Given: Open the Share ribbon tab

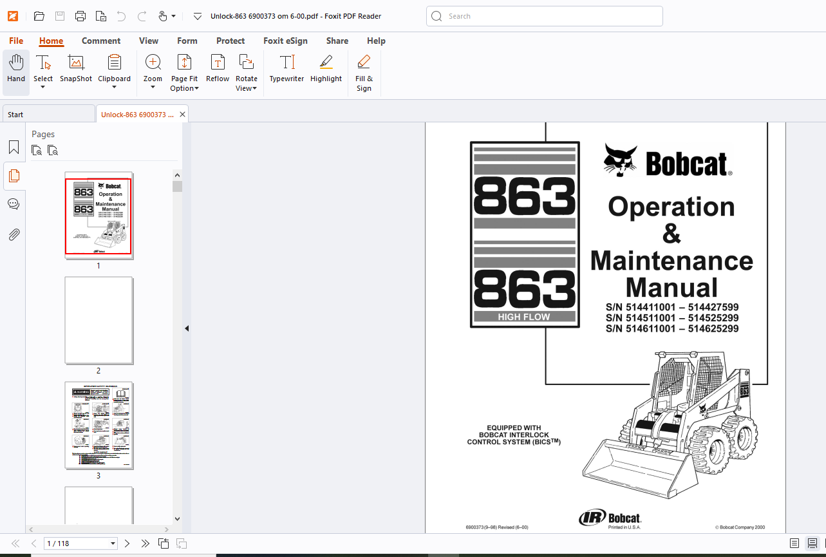Looking at the screenshot, I should coord(337,41).
